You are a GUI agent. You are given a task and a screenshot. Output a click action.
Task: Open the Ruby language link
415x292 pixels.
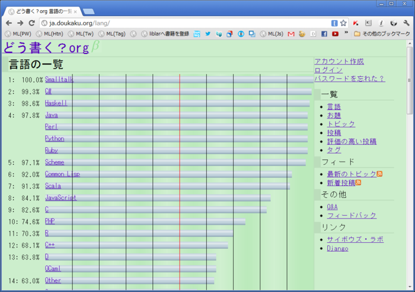coord(52,150)
